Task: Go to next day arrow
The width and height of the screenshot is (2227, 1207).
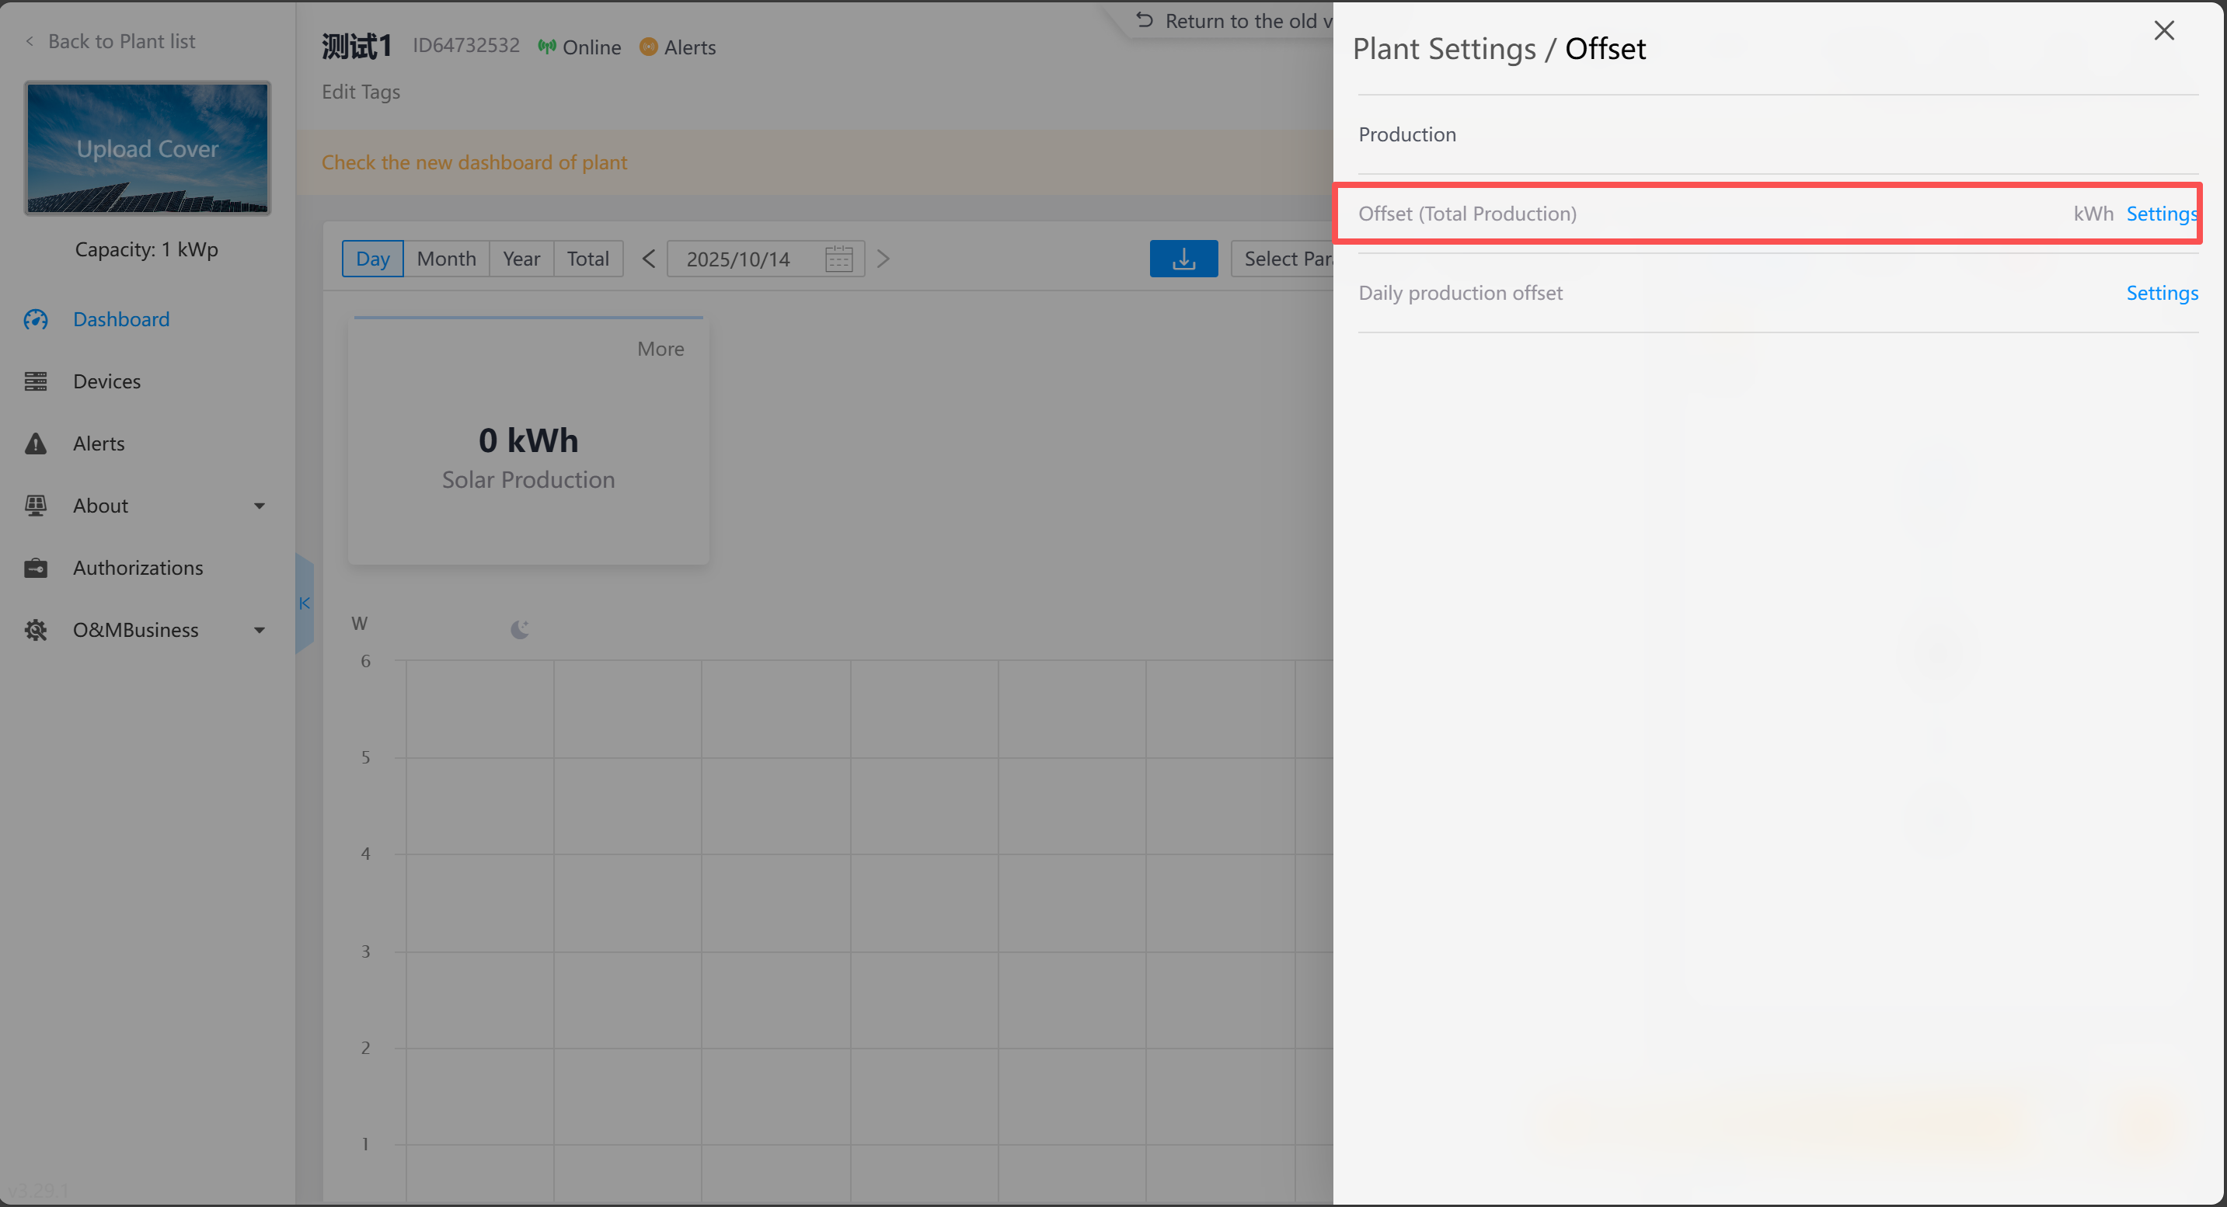Action: [x=883, y=259]
